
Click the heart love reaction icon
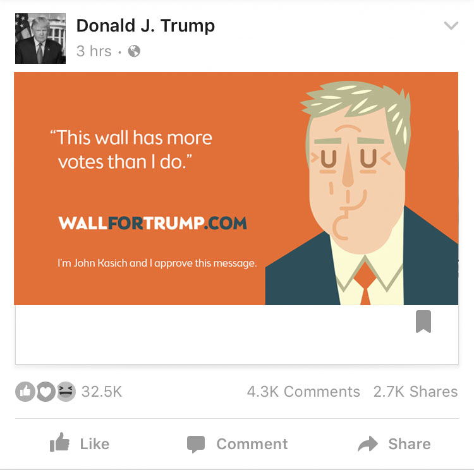[x=46, y=392]
